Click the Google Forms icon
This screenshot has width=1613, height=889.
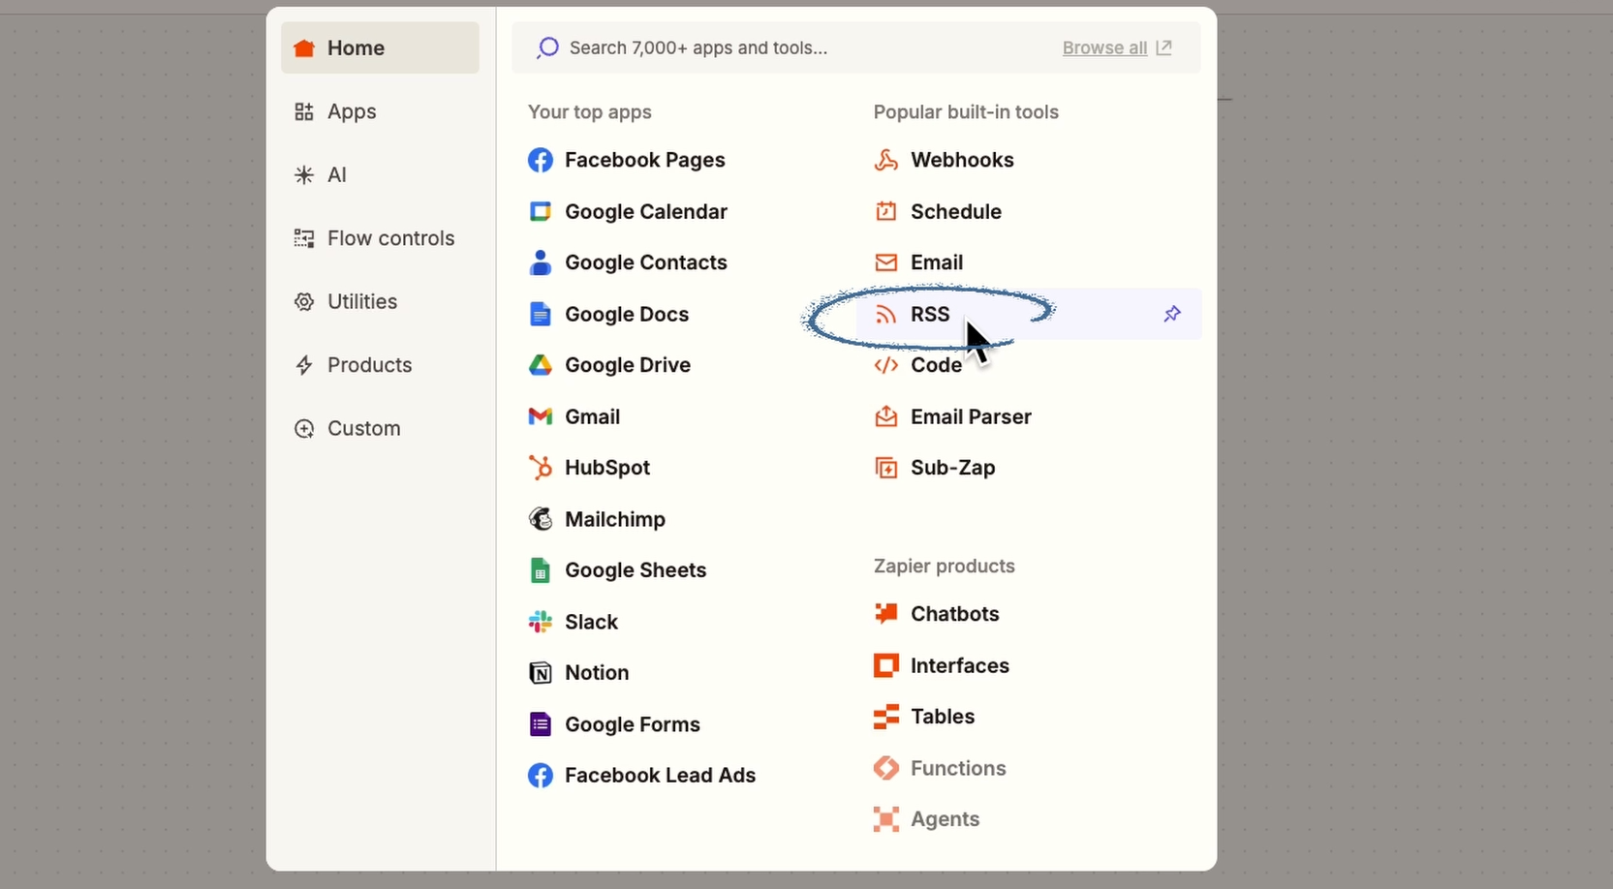point(541,724)
